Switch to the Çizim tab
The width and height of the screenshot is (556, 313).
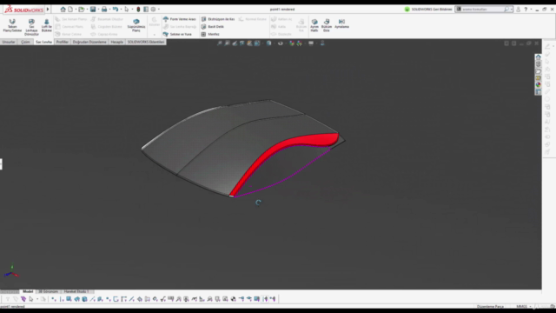coord(25,42)
